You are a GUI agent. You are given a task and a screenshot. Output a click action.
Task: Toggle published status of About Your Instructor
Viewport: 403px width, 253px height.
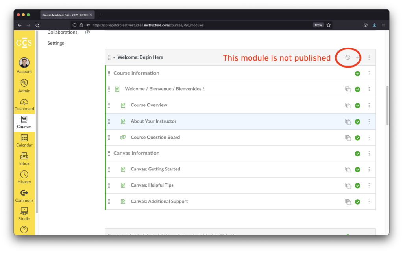(357, 121)
